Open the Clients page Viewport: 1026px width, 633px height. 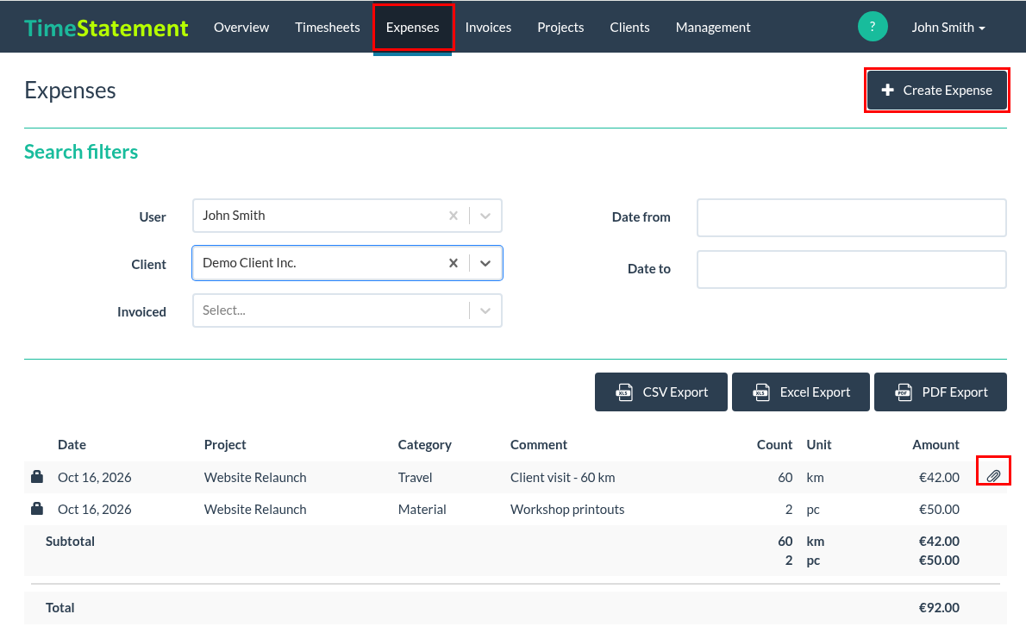629,28
